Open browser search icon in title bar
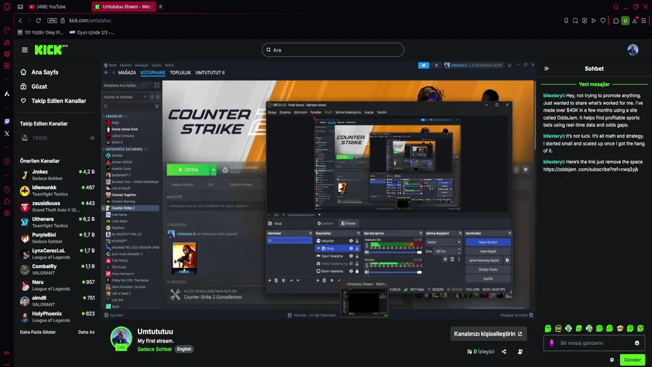Screen dimensions: 652x367 pyautogui.click(x=616, y=7)
